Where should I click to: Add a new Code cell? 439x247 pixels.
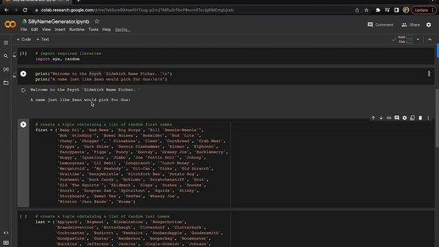[24, 40]
